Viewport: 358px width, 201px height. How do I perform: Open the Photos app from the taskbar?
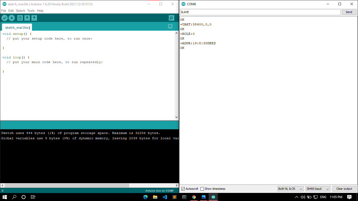tap(204, 197)
